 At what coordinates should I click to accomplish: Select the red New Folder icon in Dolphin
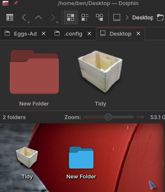(34, 72)
